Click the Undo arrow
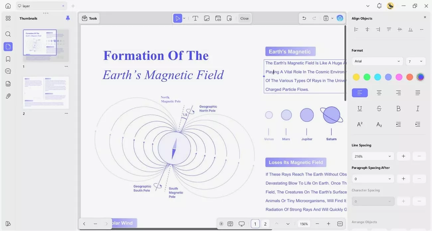The width and height of the screenshot is (432, 231). 304,18
